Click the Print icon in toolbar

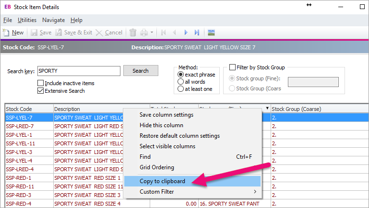[x=144, y=33]
